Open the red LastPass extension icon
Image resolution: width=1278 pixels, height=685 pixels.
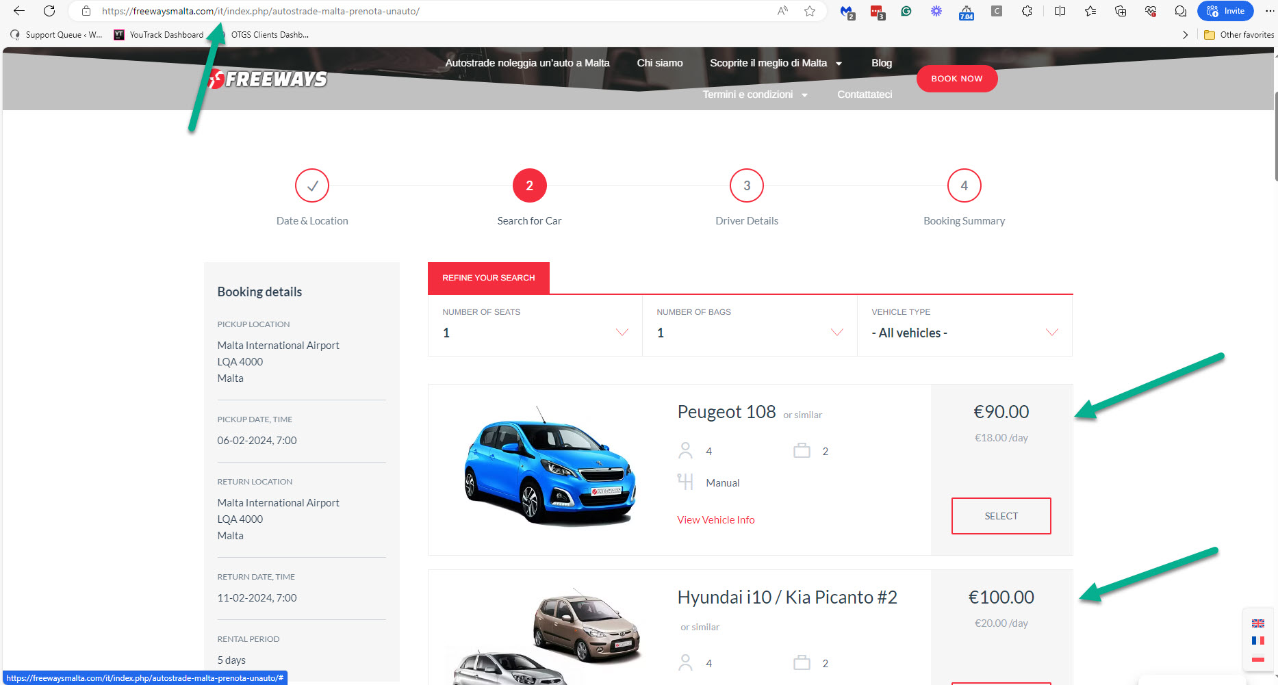coord(877,12)
